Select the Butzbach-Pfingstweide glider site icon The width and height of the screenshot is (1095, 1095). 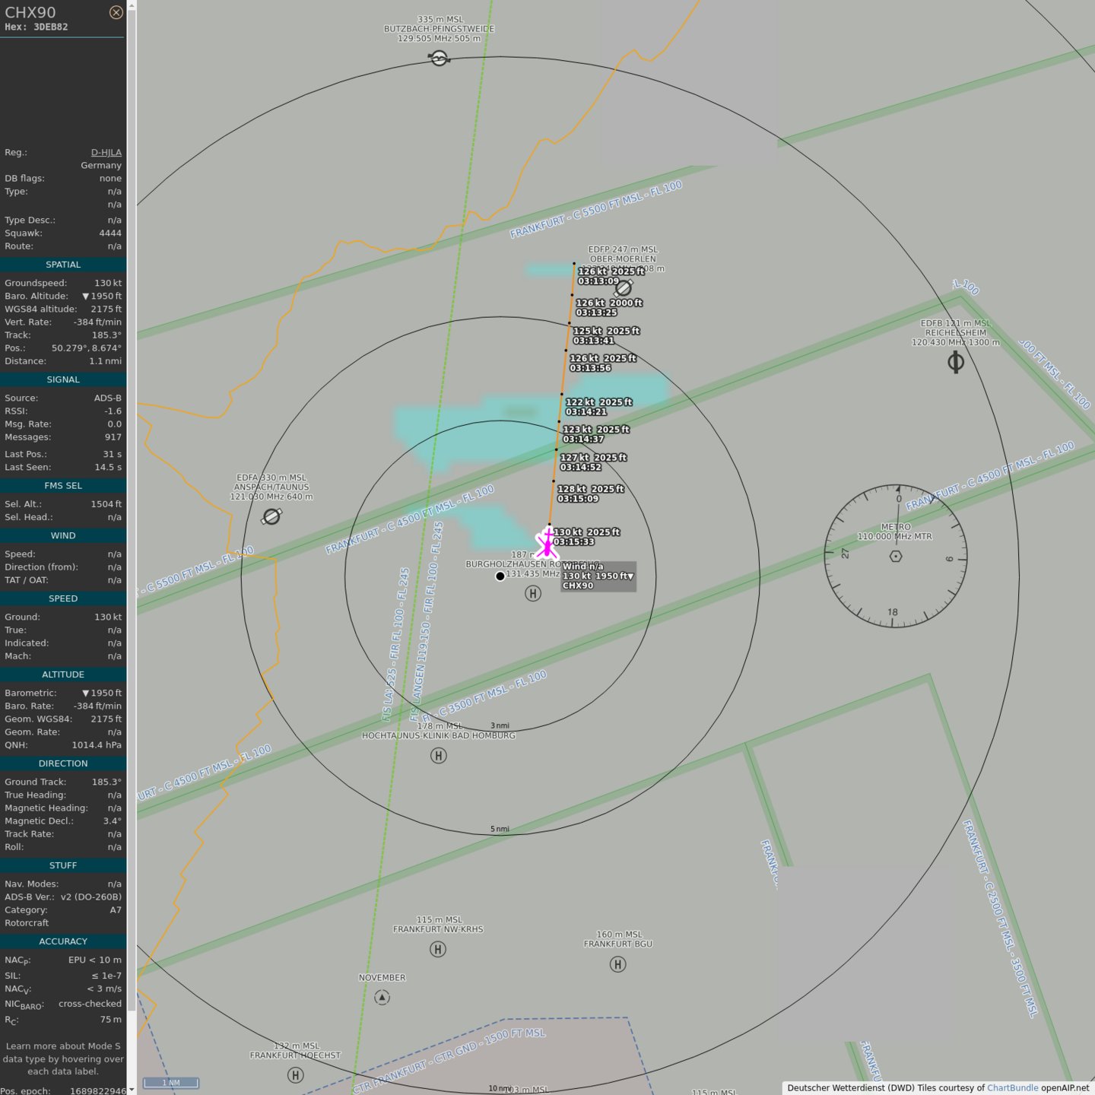click(439, 58)
